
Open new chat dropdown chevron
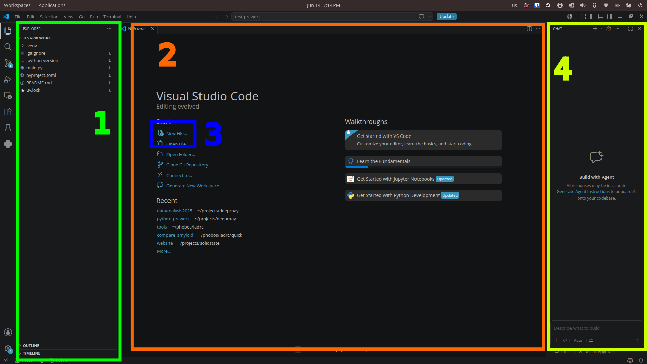601,29
